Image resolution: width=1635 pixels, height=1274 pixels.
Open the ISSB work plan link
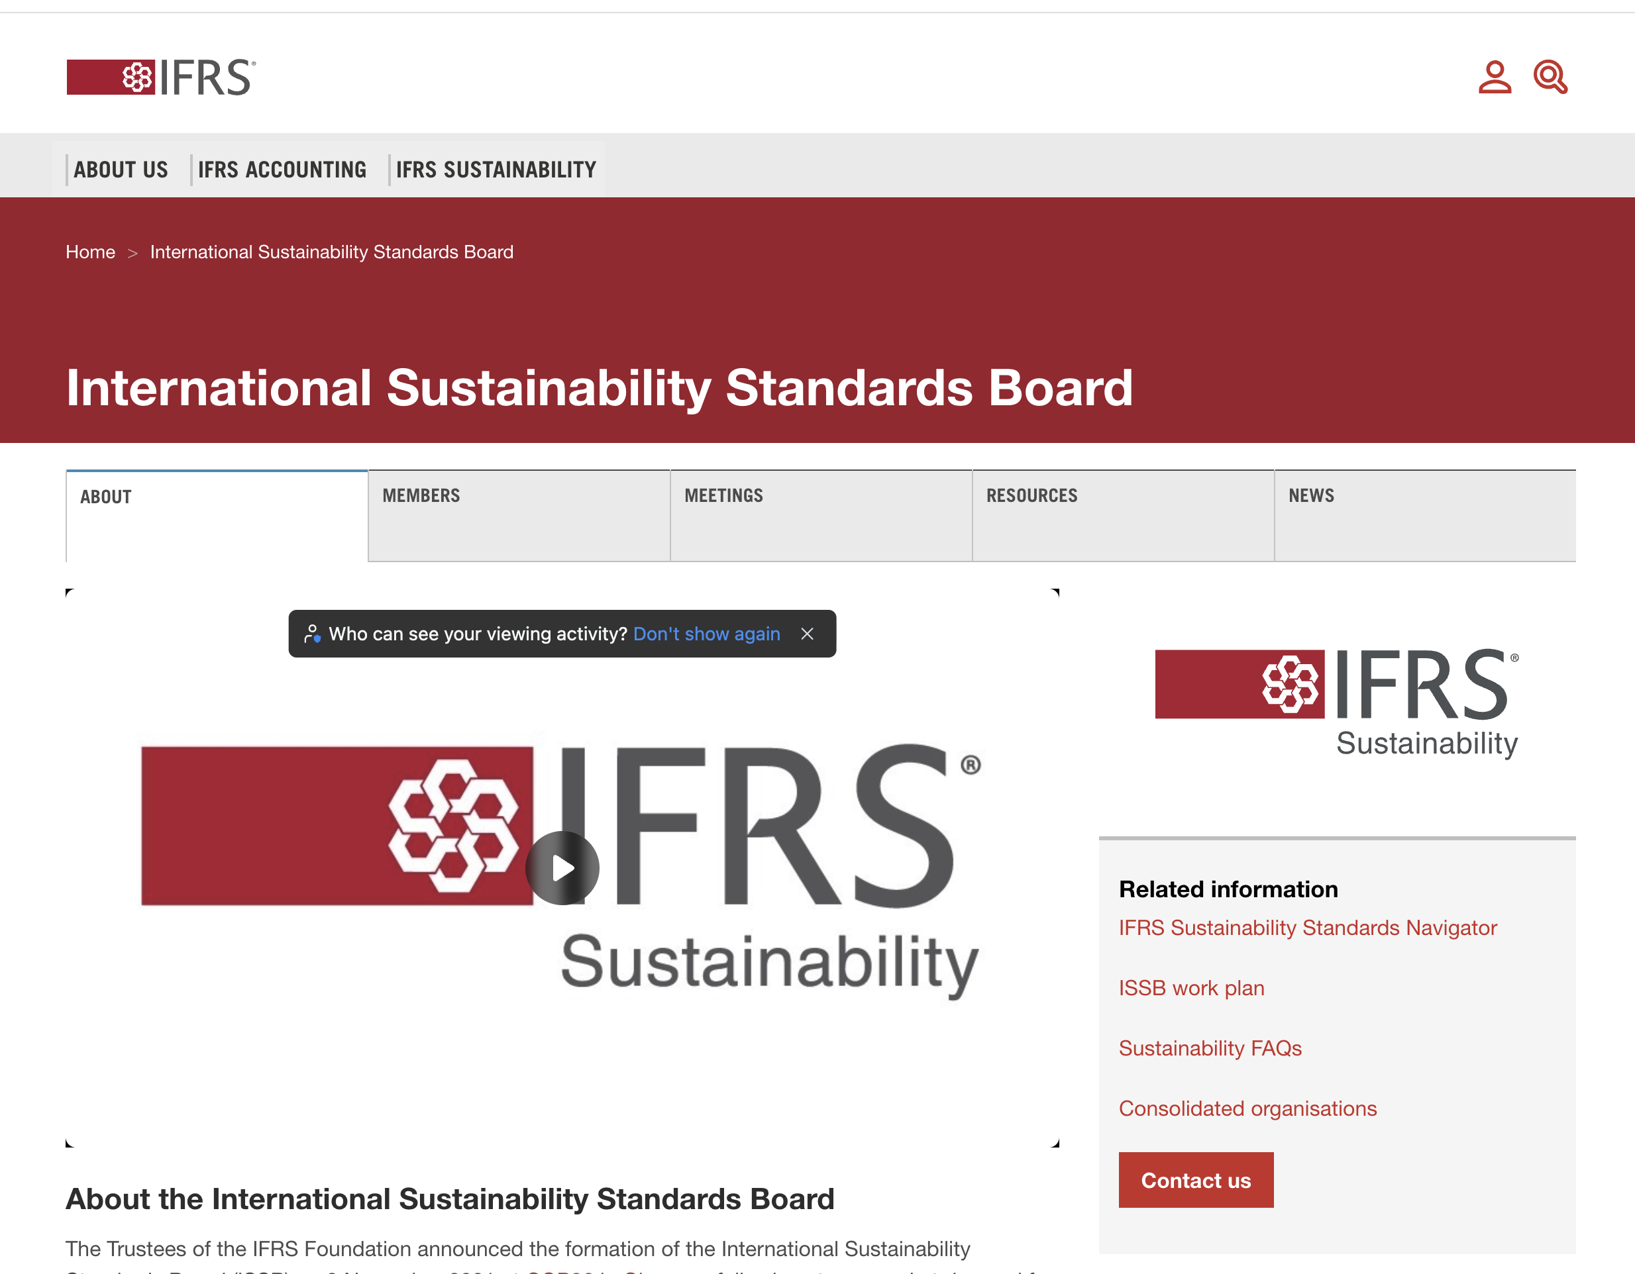[x=1192, y=988]
